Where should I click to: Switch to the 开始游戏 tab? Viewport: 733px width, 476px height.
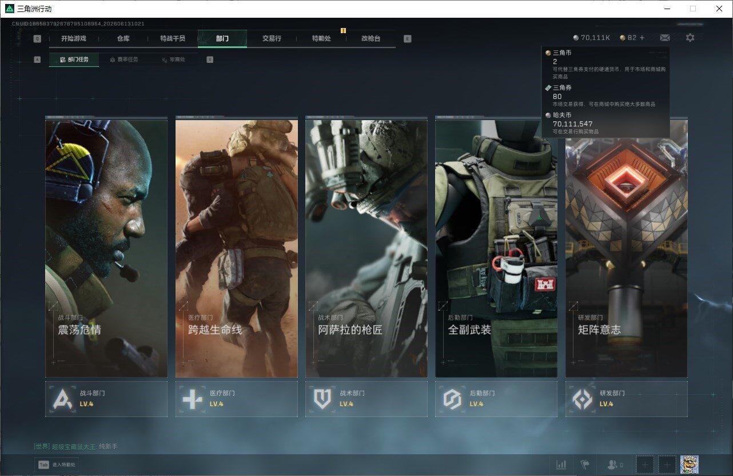point(74,38)
